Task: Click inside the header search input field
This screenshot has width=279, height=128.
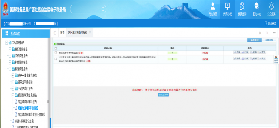Action: pos(85,9)
